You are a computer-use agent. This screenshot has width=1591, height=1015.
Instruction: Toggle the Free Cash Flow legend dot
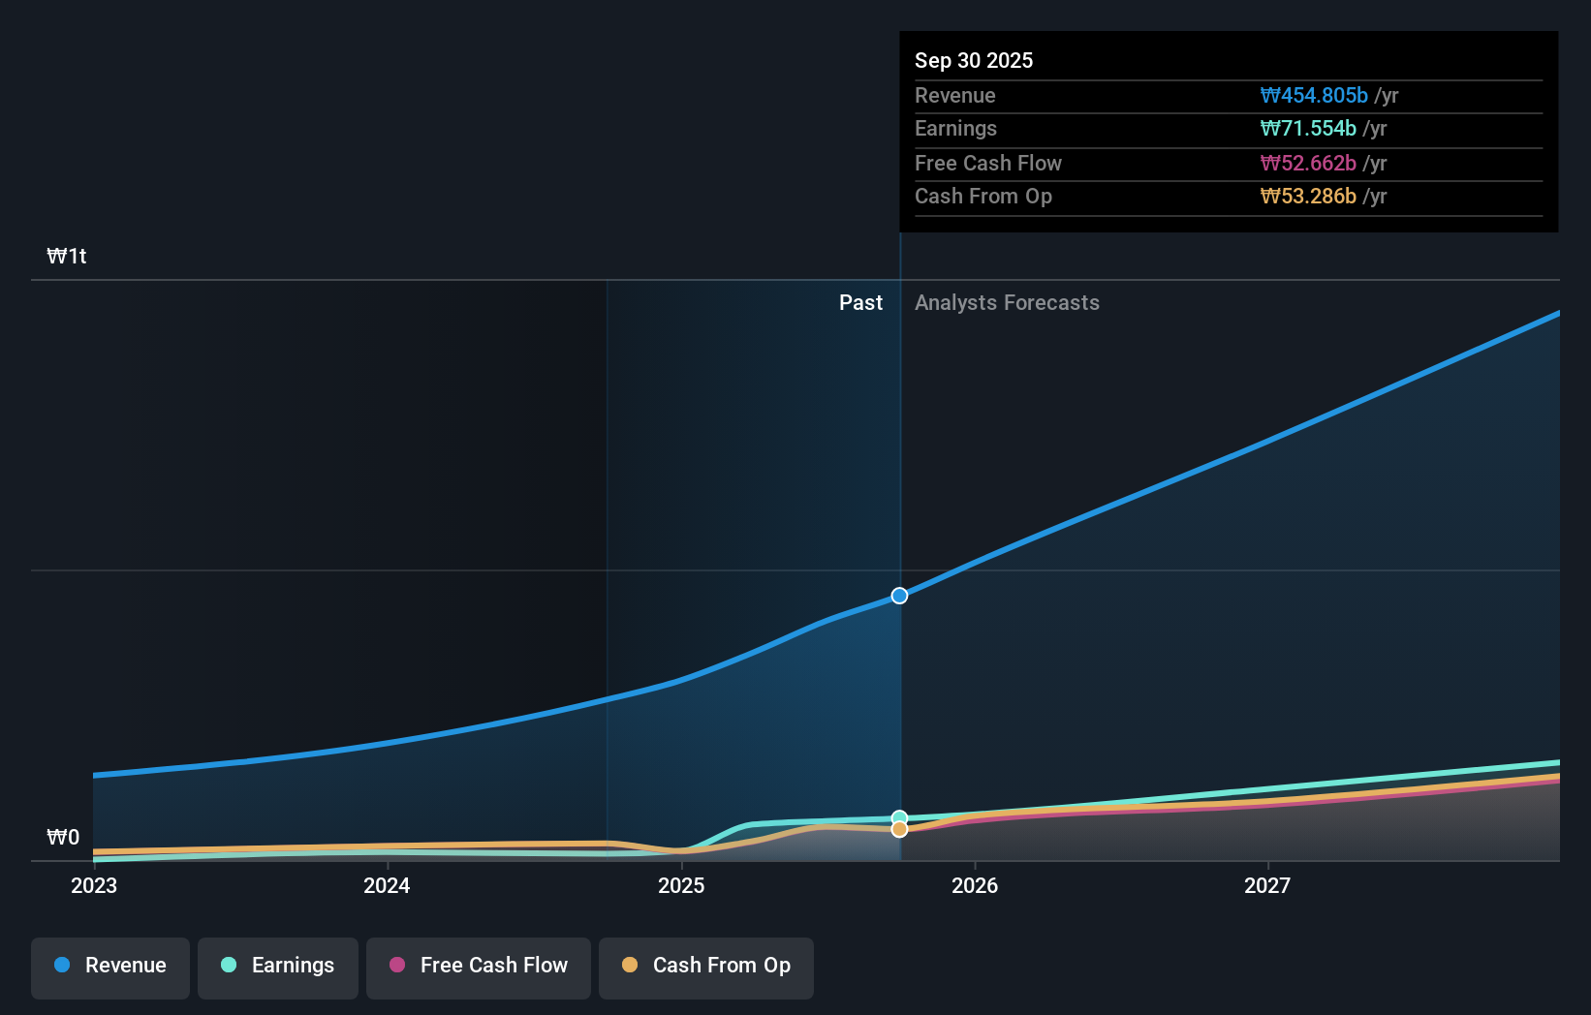(398, 966)
